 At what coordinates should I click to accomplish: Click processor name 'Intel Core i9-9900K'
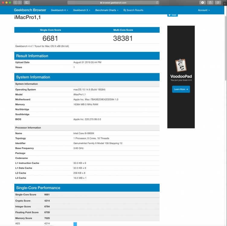(x=84, y=133)
